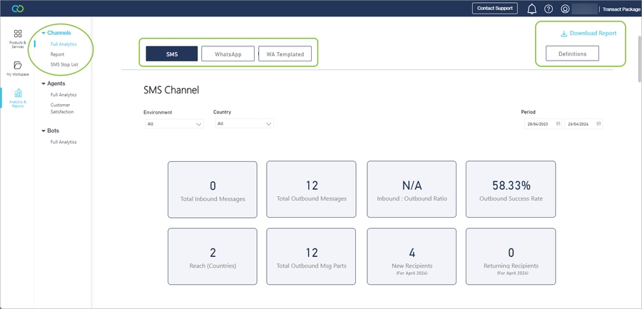Image resolution: width=642 pixels, height=309 pixels.
Task: Open the notifications bell icon
Action: click(531, 9)
